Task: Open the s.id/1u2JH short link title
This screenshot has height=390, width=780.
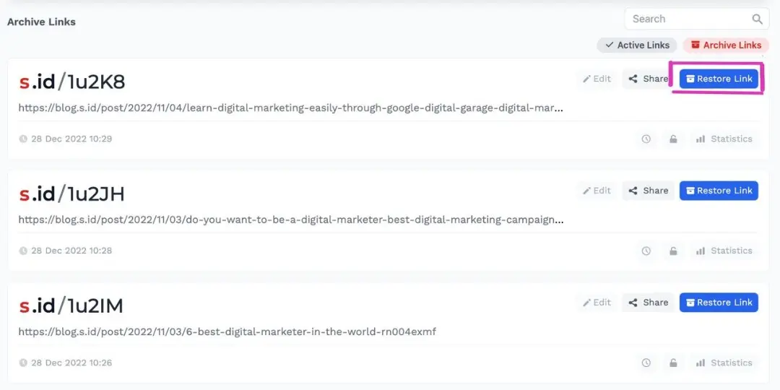Action: [71, 194]
